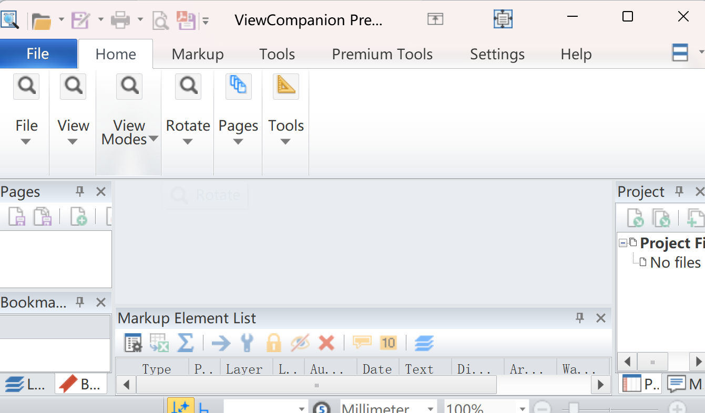This screenshot has height=413, width=705.
Task: Click the speech bubble comment icon
Action: [x=362, y=343]
